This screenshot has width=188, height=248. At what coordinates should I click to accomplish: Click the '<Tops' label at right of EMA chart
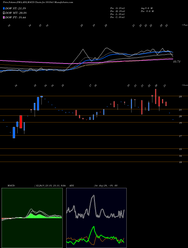[185, 25]
